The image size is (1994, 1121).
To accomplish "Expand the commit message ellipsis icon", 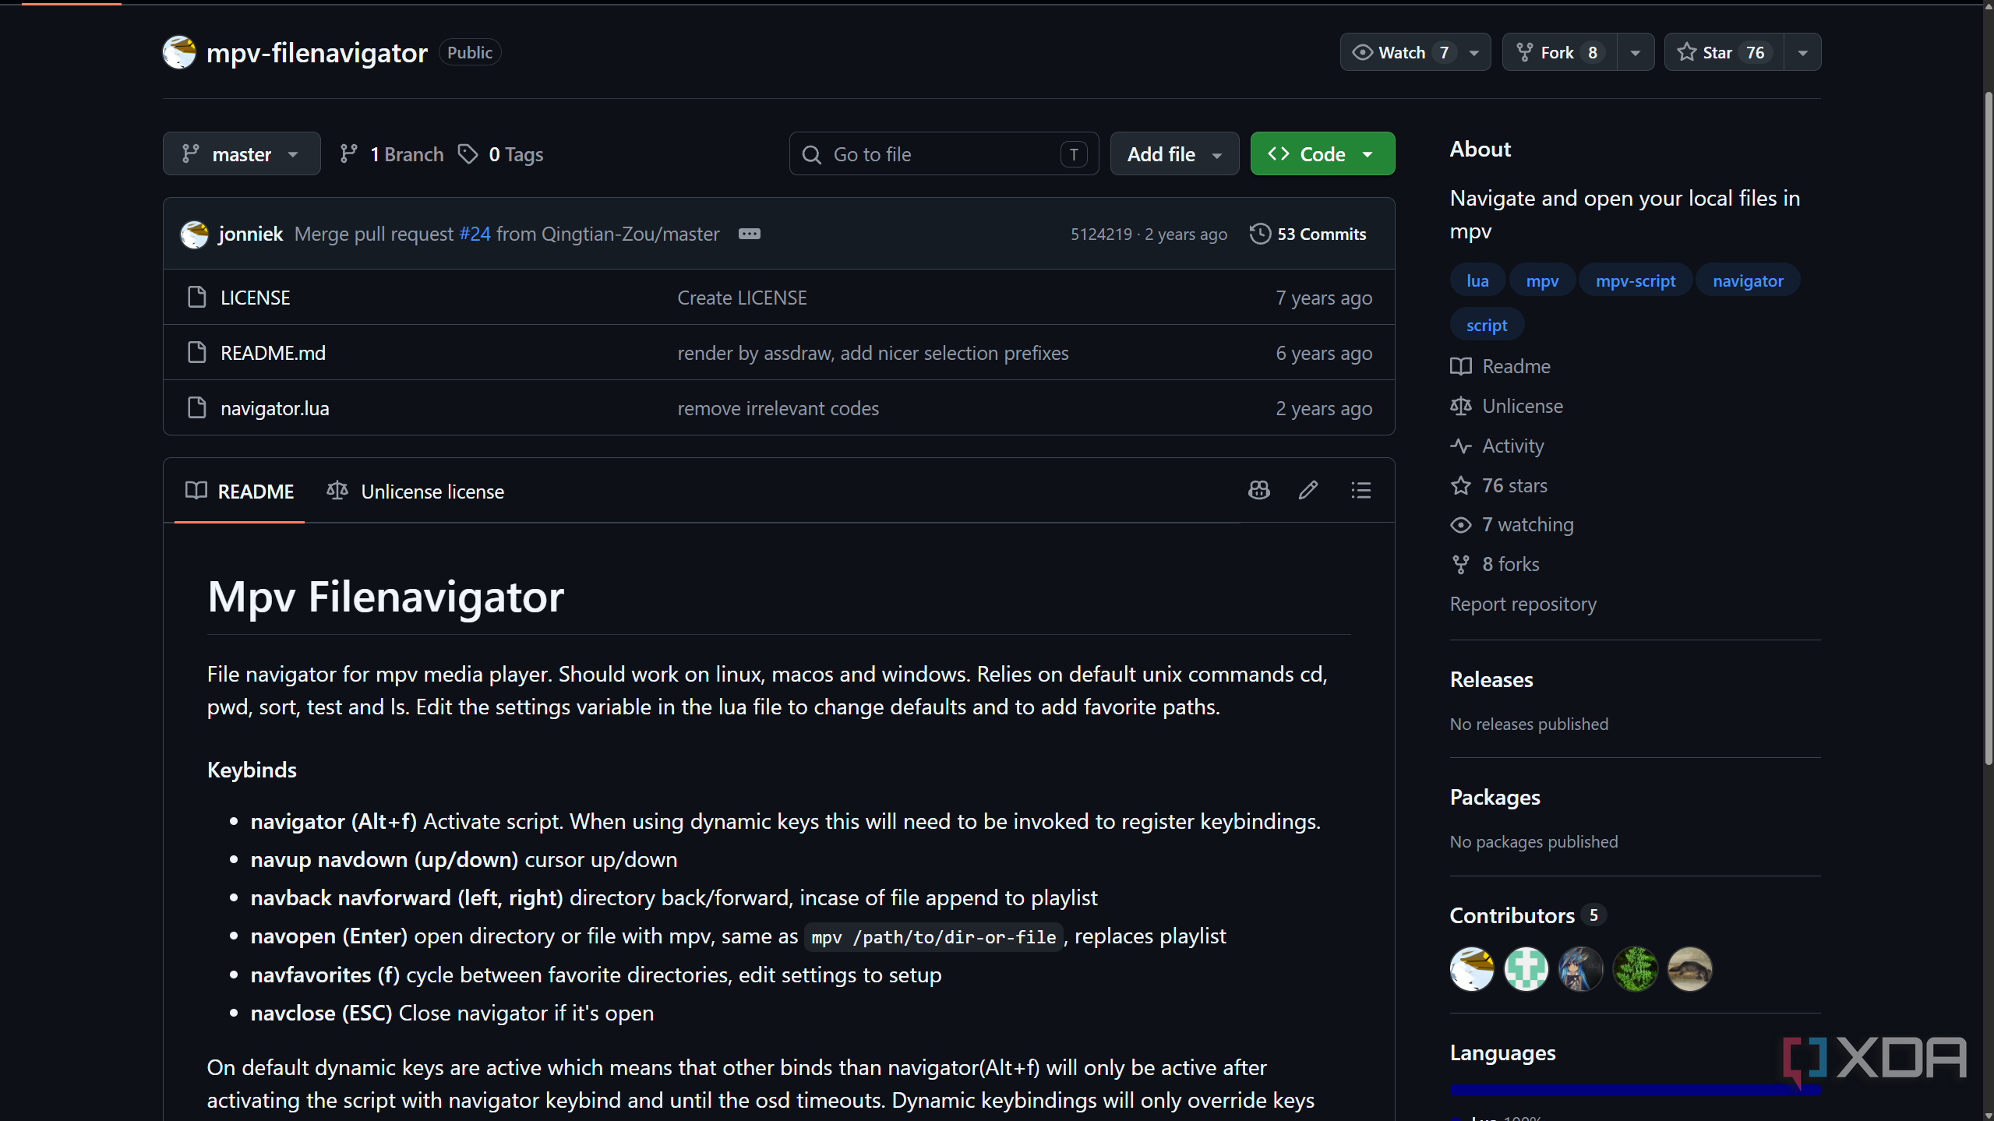I will pos(749,234).
